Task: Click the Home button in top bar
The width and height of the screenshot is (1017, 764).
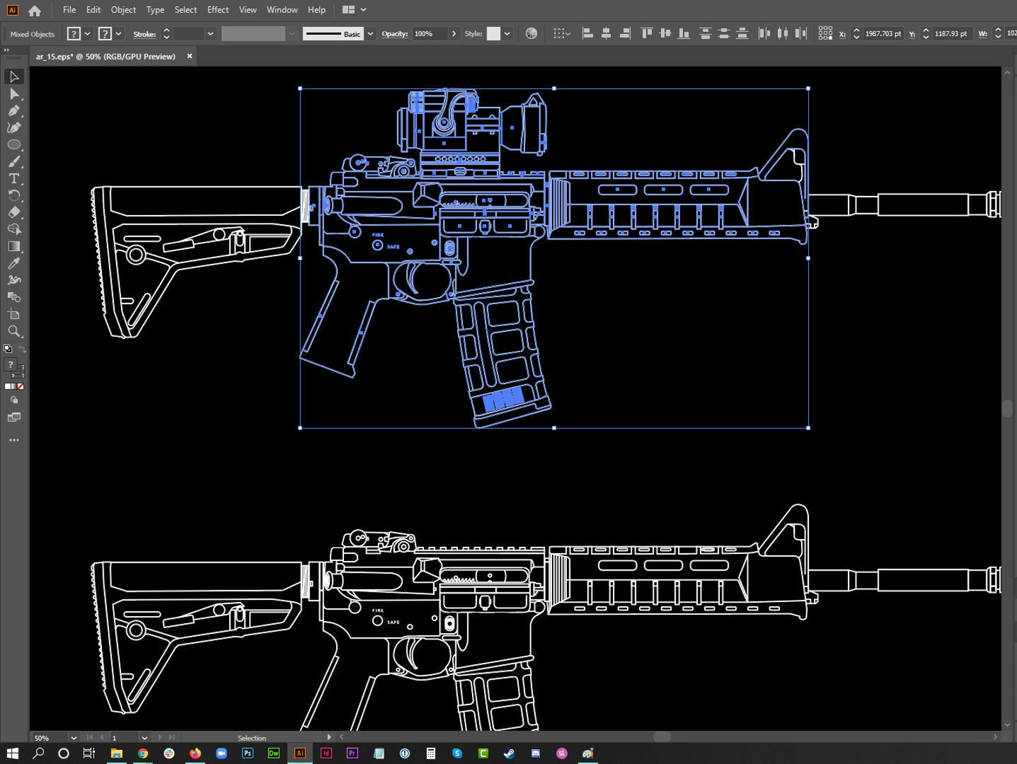Action: pyautogui.click(x=35, y=10)
